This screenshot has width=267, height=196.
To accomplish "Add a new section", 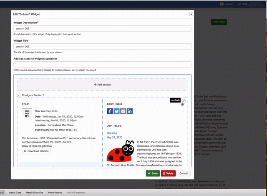I will coord(102,85).
